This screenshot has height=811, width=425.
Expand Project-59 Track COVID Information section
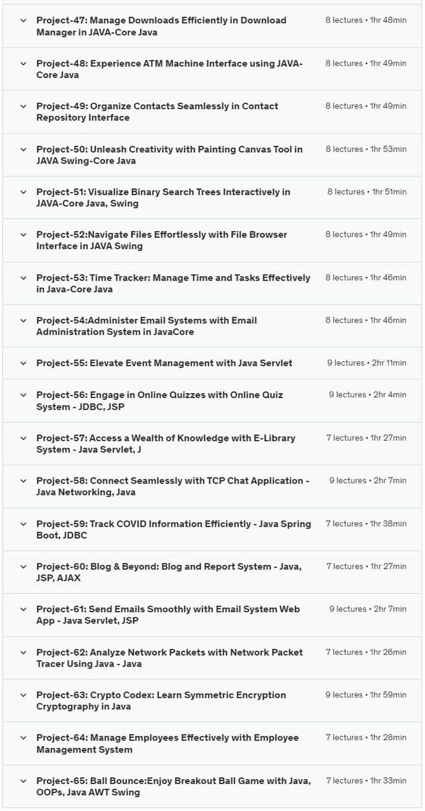[x=212, y=529]
